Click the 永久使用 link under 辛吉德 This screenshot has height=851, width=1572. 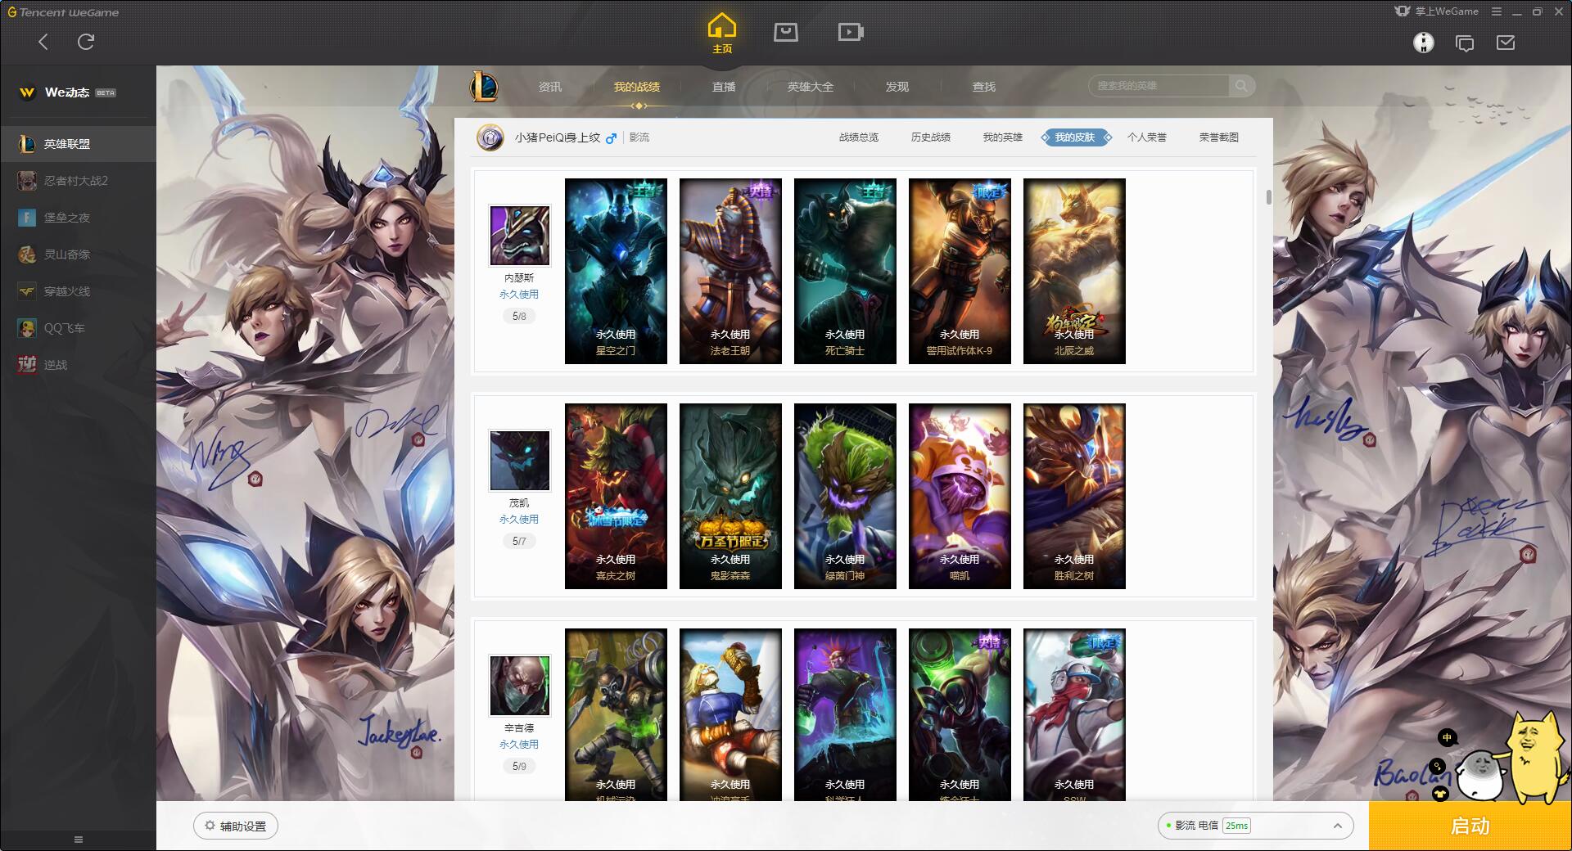(x=519, y=745)
